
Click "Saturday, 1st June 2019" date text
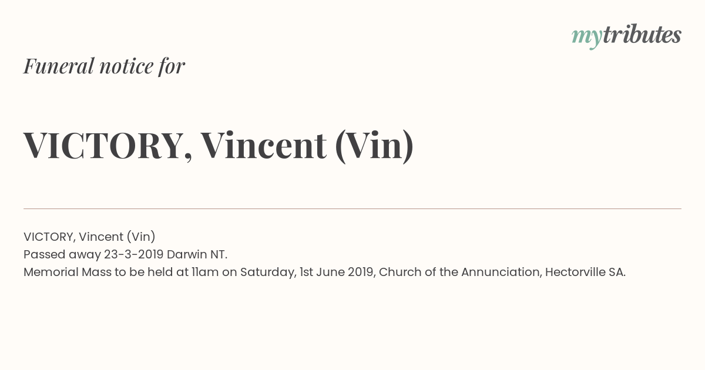(x=308, y=273)
